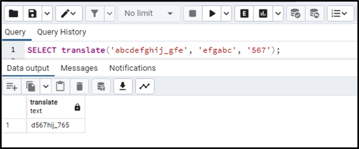Delete selected row with the trash icon
359x149 pixels.
tap(79, 86)
